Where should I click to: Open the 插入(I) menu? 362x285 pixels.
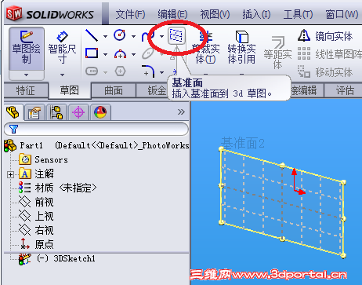tap(256, 14)
